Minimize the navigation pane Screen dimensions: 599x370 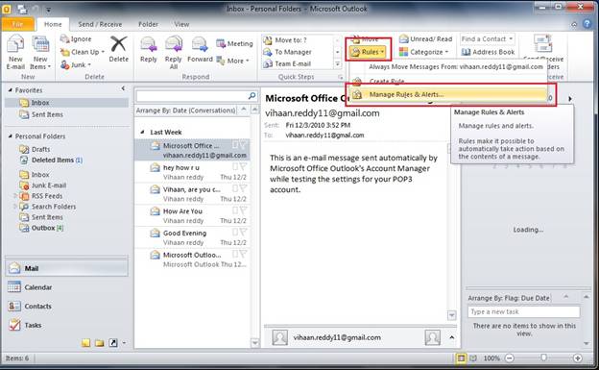(123, 88)
